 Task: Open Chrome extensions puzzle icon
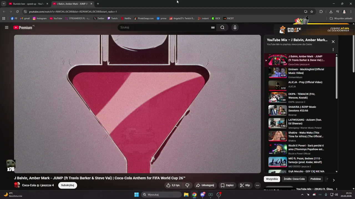(x=321, y=12)
